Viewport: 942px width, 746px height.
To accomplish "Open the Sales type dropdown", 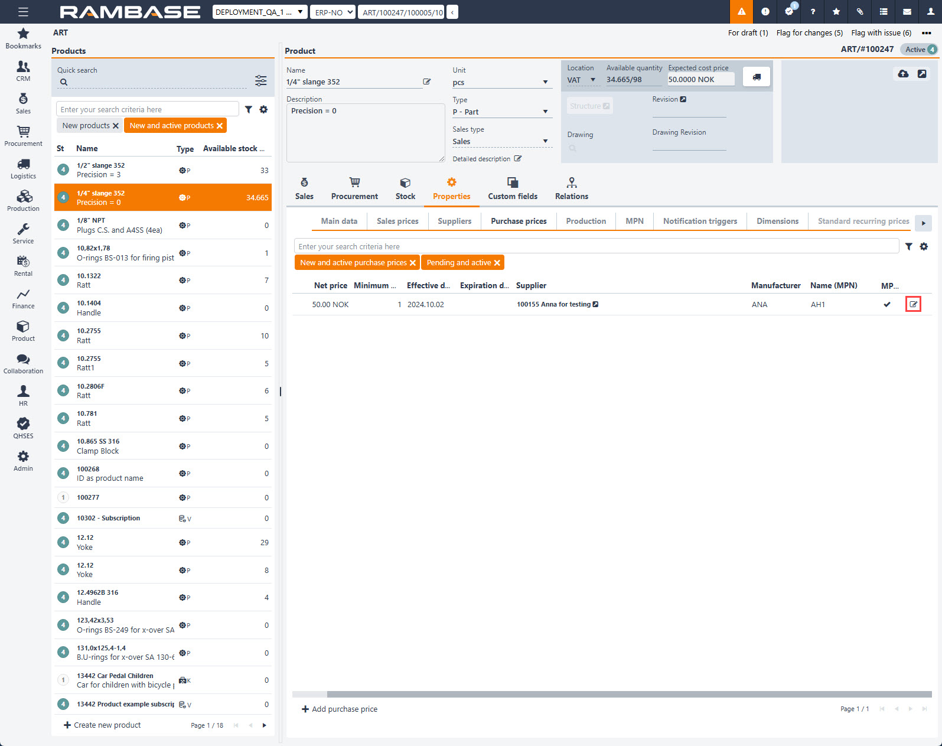I will (x=545, y=142).
